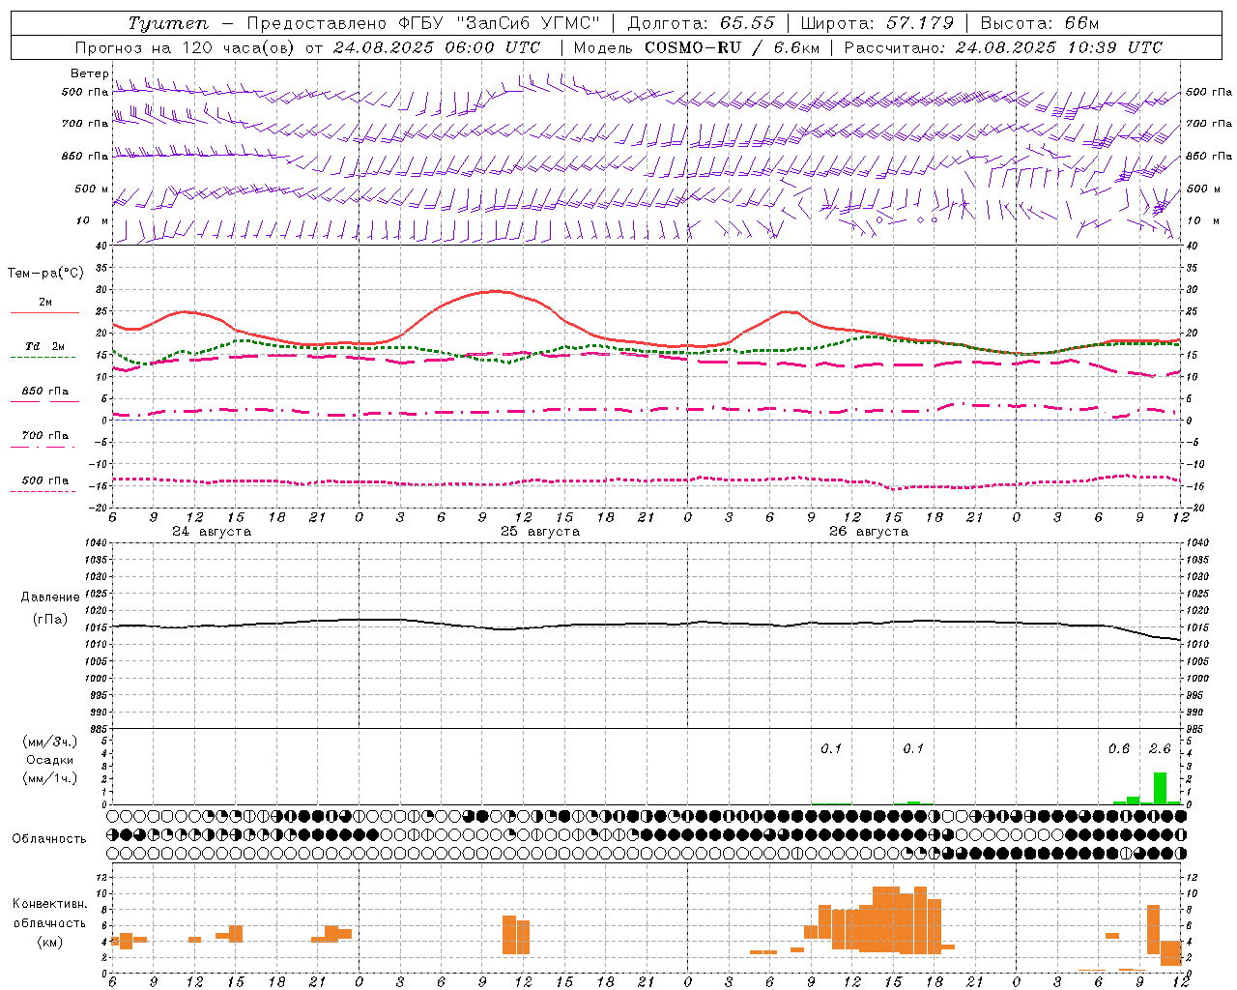Click the "(мм/1ч.)" precipitation unit label

pos(50,778)
